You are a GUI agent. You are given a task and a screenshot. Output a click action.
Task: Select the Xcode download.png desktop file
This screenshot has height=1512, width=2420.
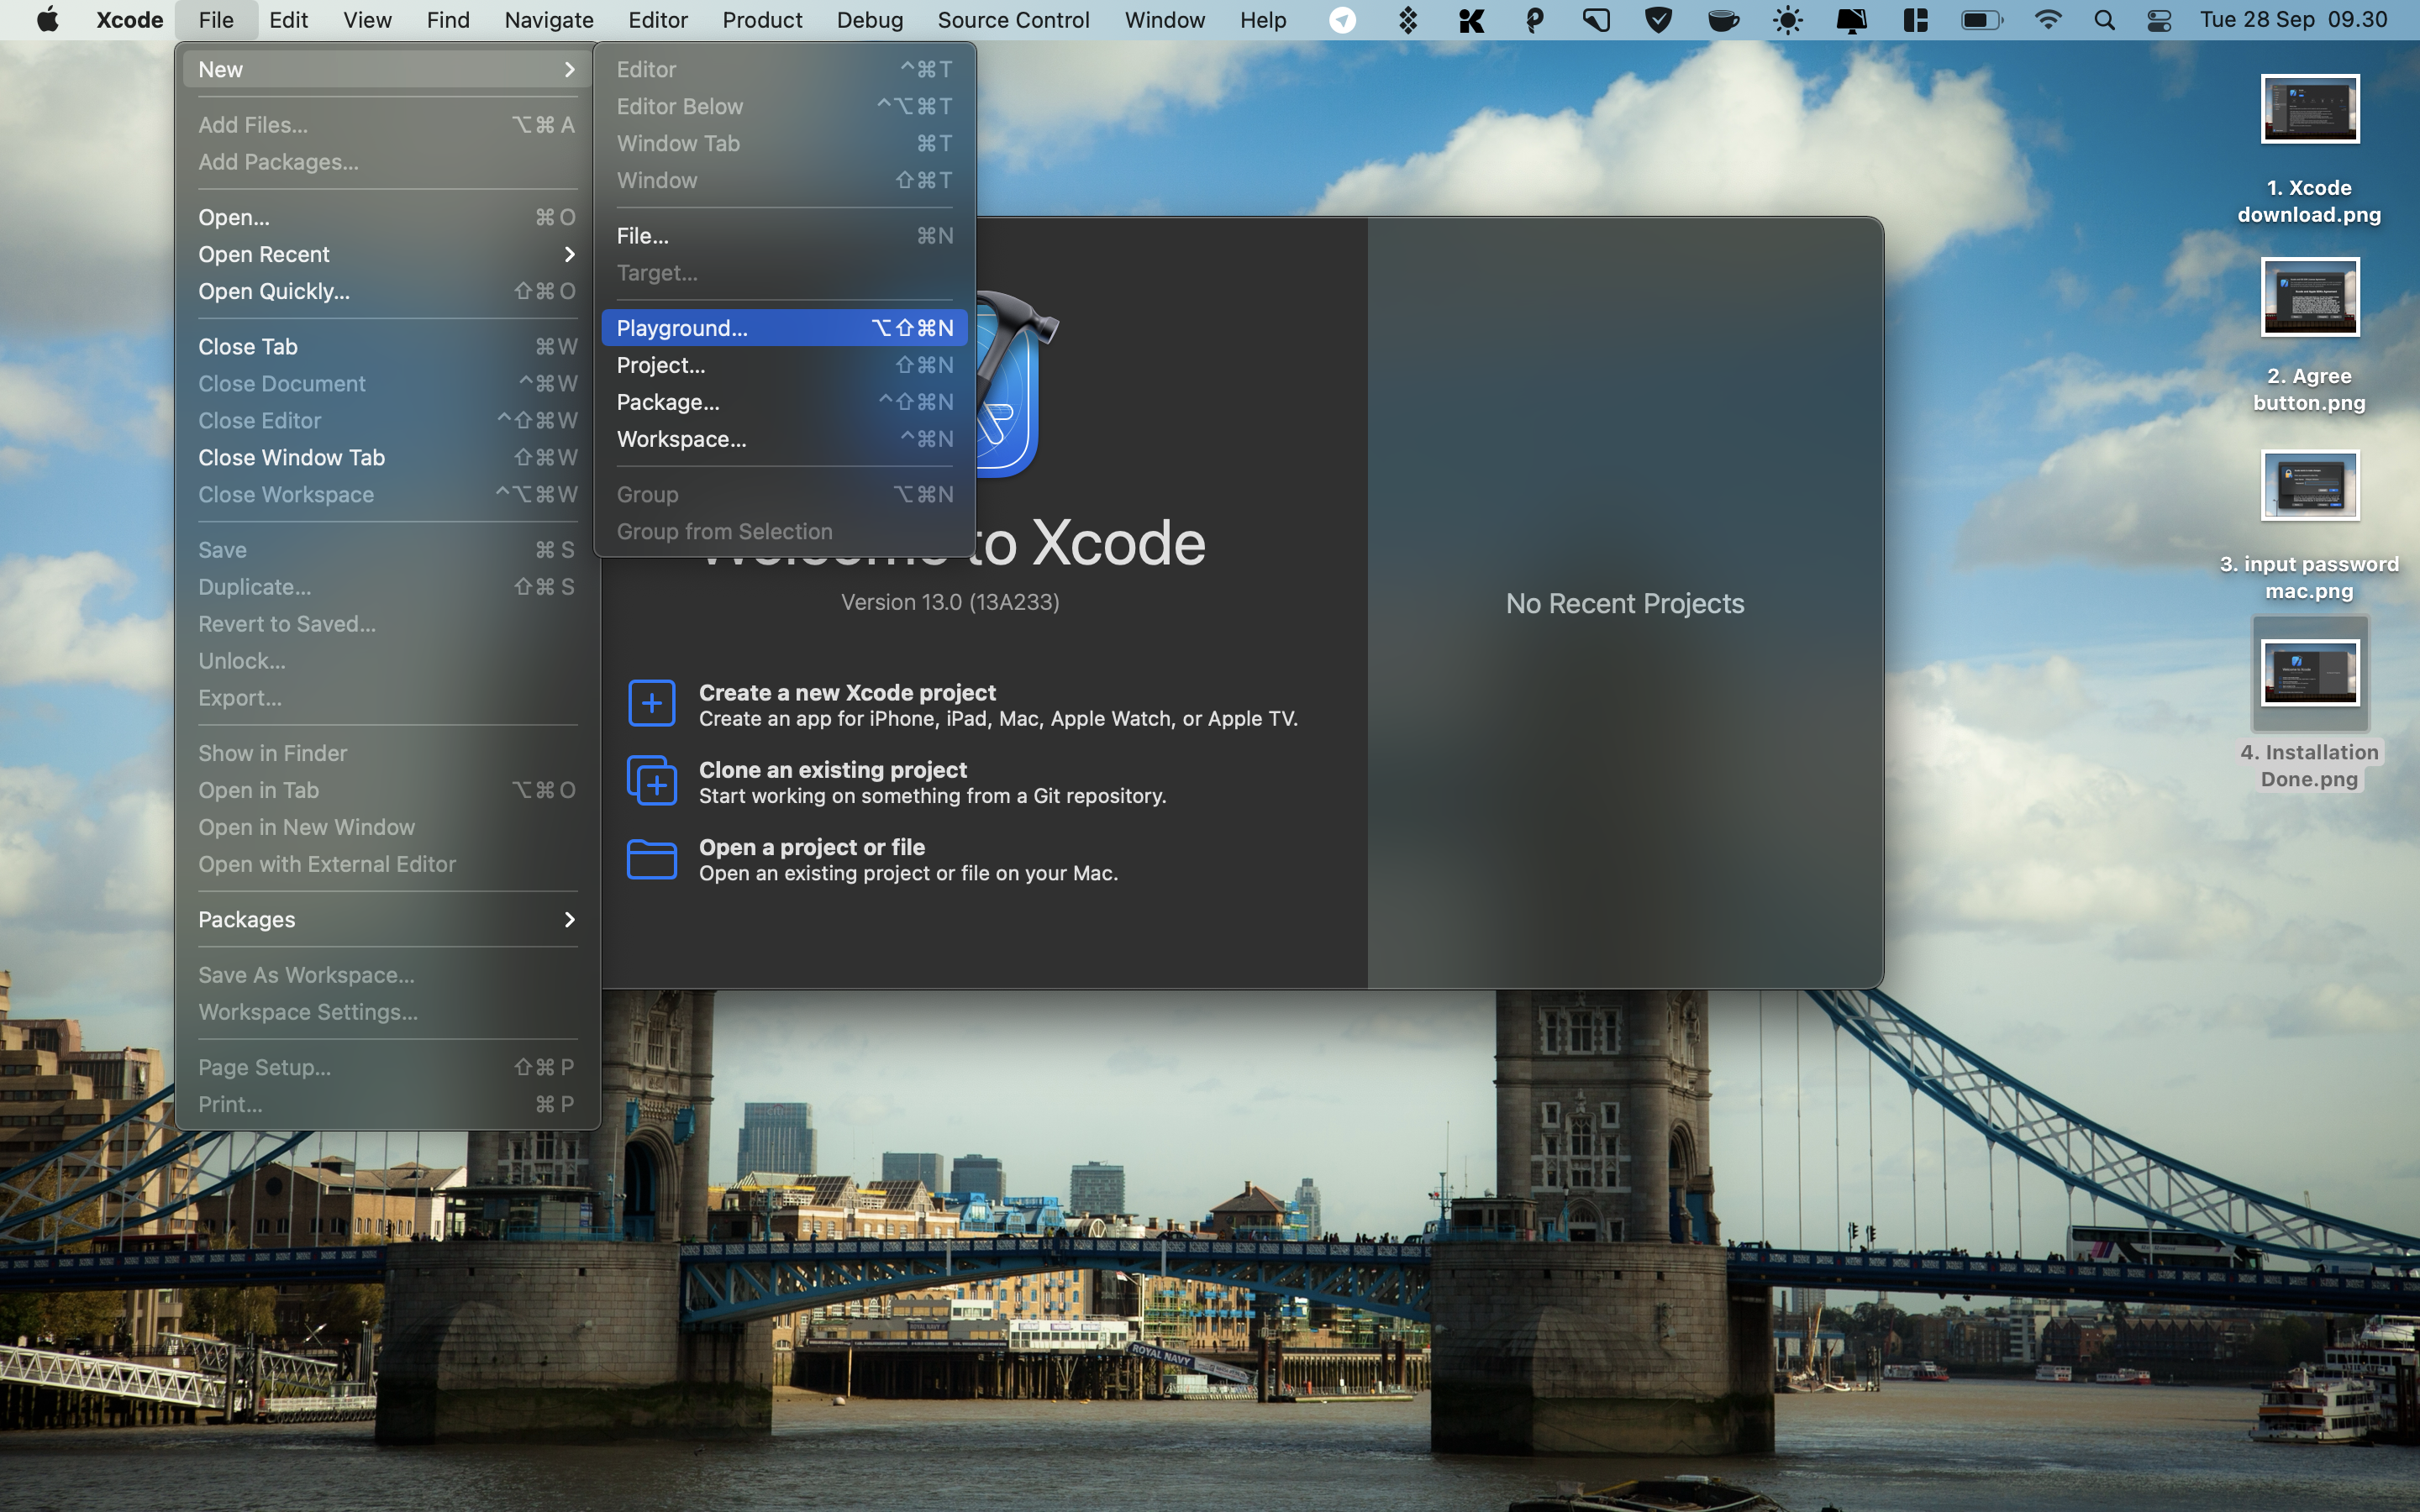[x=2309, y=150]
